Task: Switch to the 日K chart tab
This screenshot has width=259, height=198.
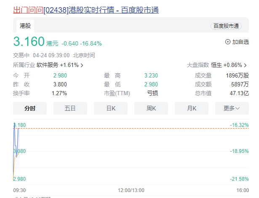Action: tap(111, 108)
